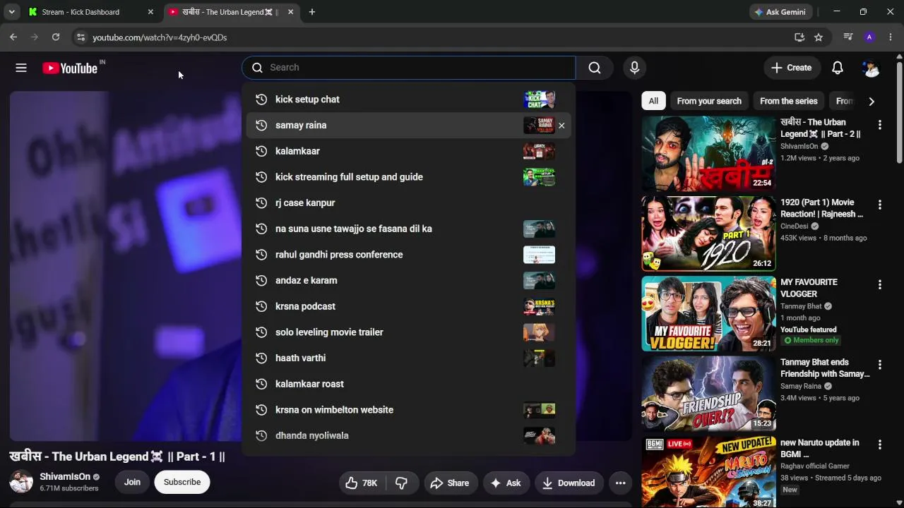Open the tab search dropdown arrow
Image resolution: width=904 pixels, height=508 pixels.
(11, 12)
